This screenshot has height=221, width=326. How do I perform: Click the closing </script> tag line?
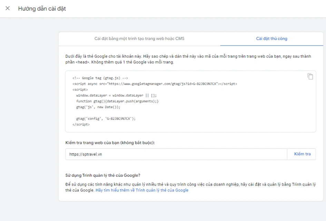tap(81, 124)
